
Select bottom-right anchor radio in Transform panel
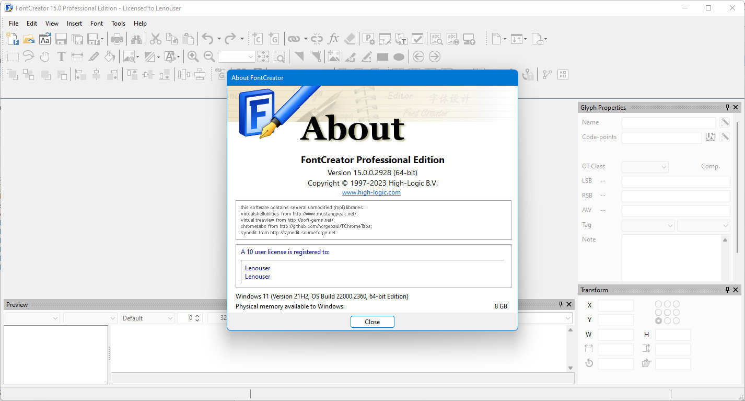[676, 320]
